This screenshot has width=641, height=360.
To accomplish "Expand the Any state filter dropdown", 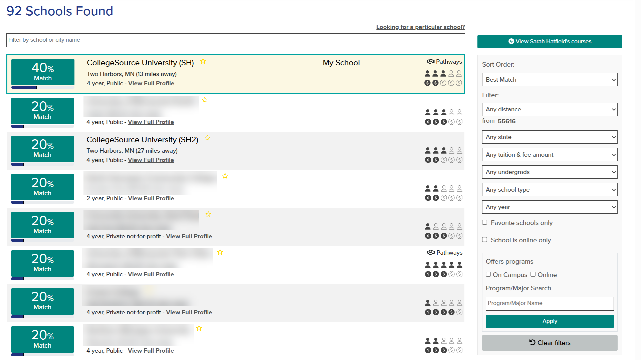I will (550, 137).
